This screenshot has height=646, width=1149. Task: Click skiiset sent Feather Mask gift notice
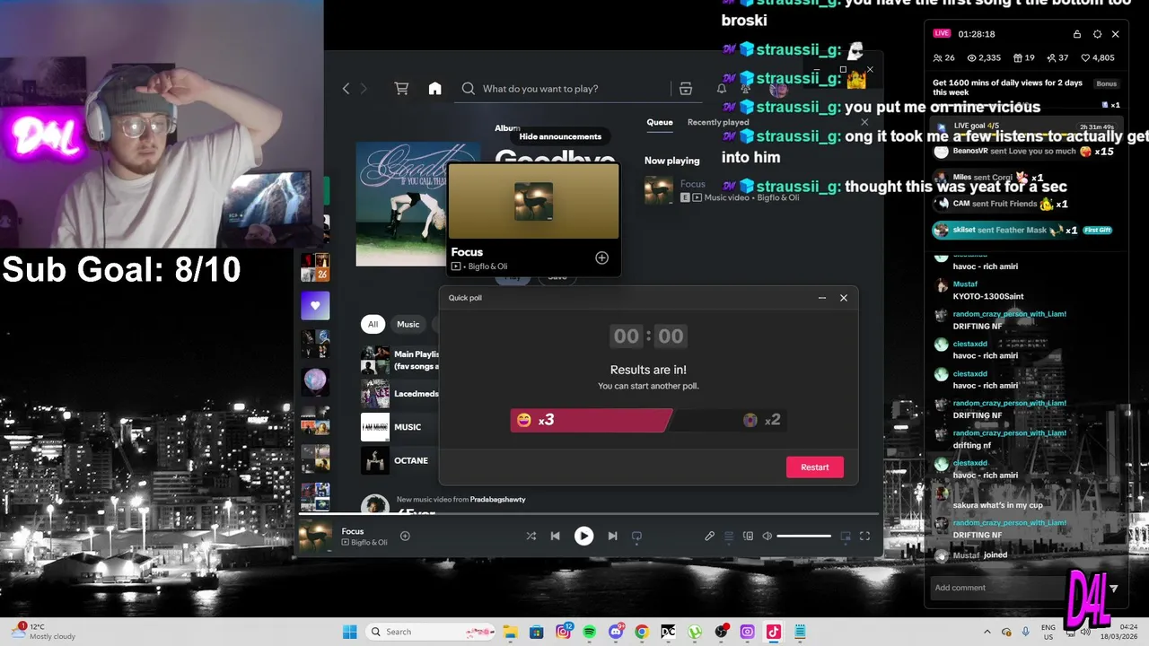pyautogui.click(x=1023, y=230)
